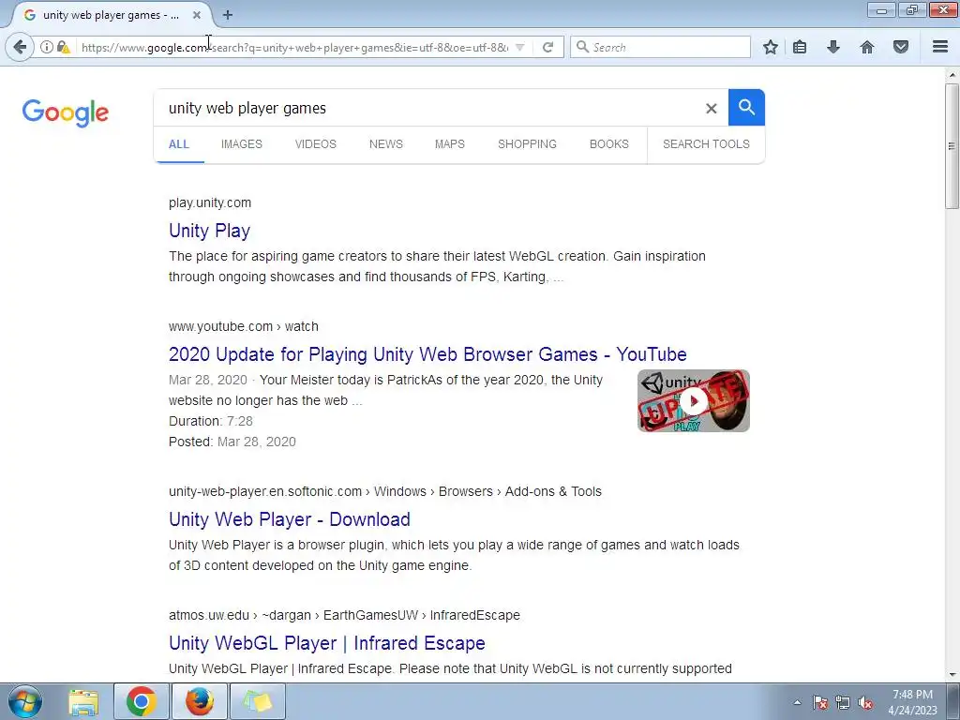Reload the current page

pos(547,47)
